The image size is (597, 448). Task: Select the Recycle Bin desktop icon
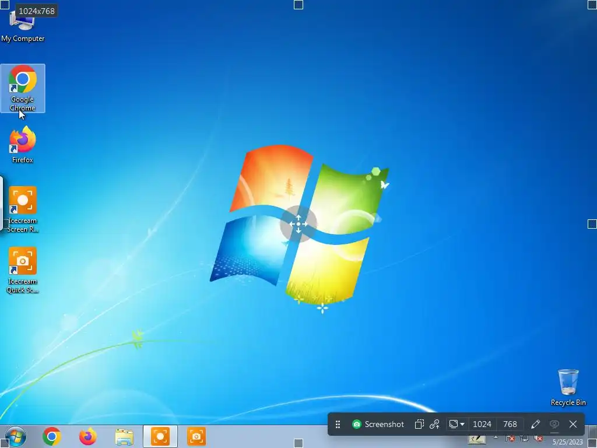click(x=568, y=387)
